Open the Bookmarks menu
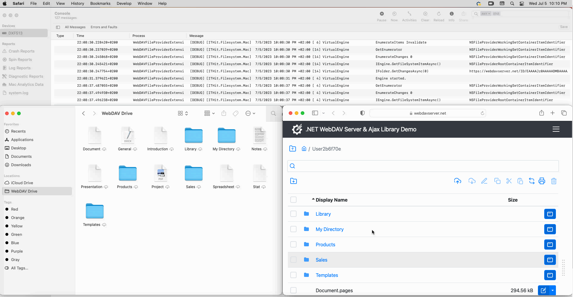 coord(100,3)
